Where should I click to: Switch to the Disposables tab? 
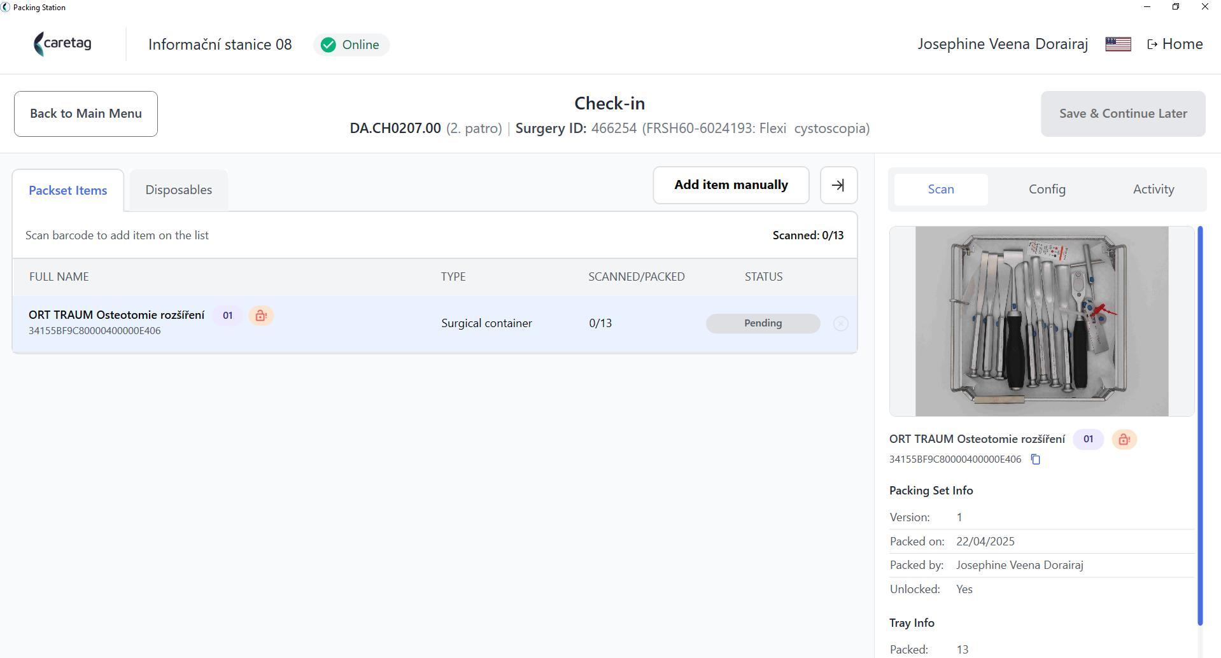point(179,190)
